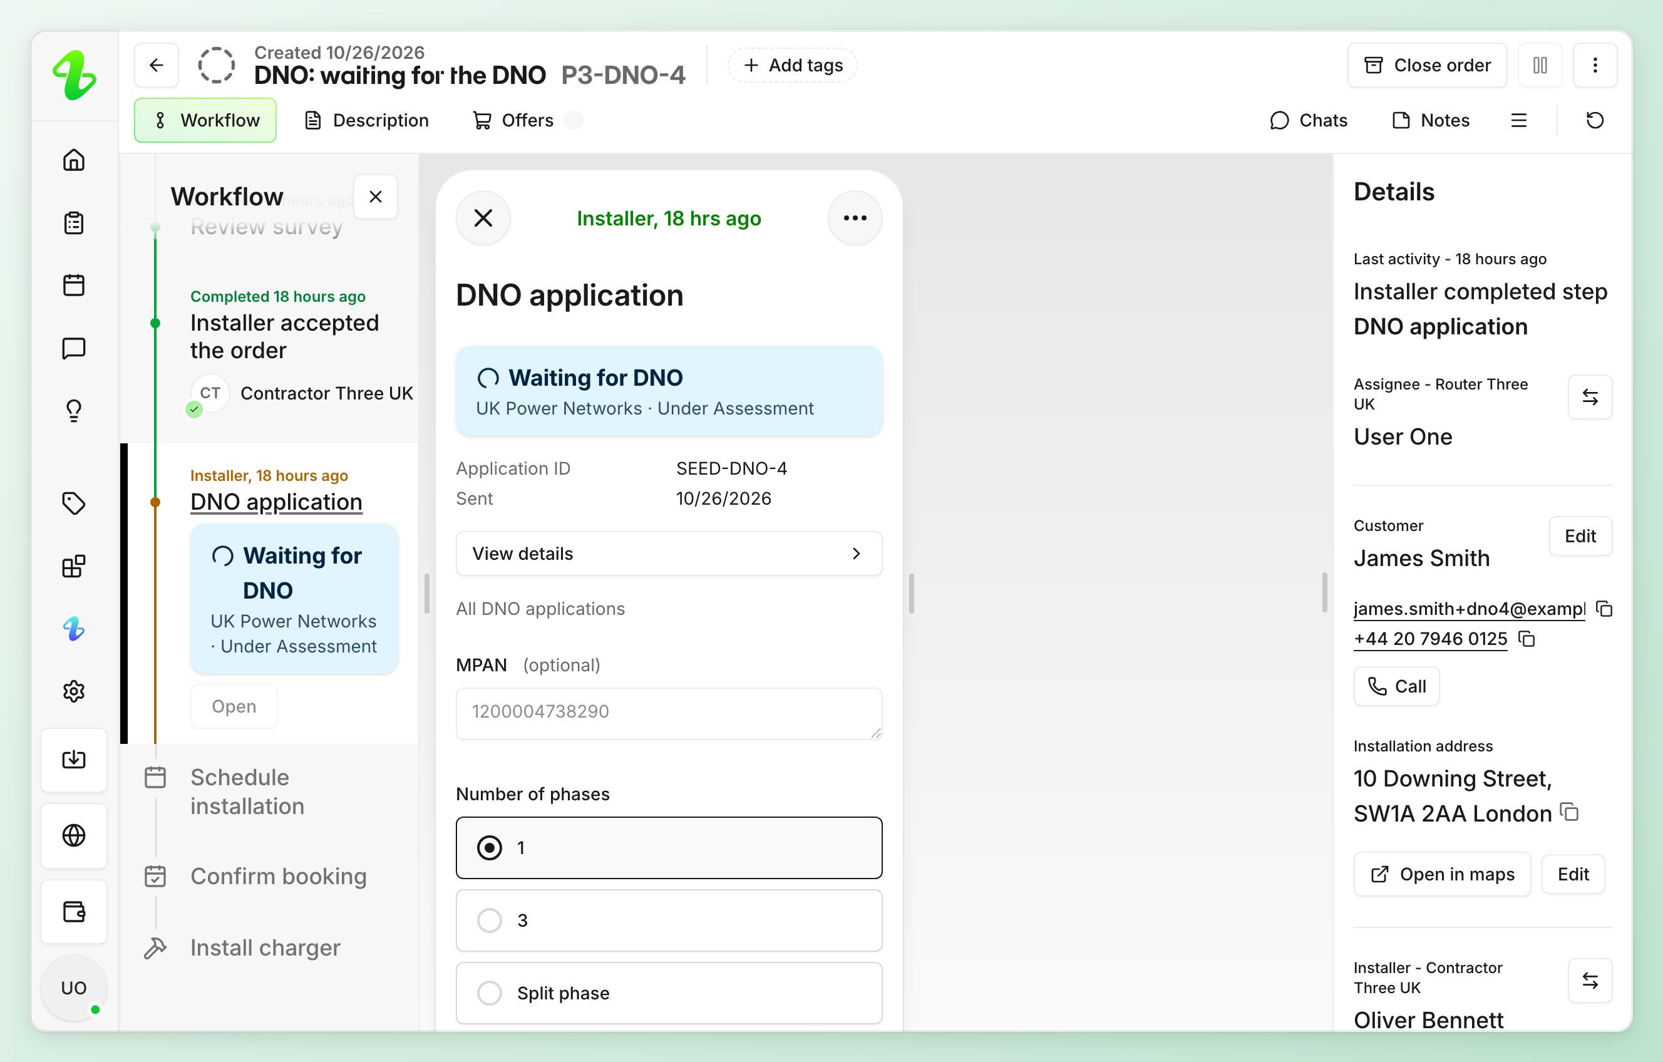Select the Install charger workflow step
This screenshot has width=1663, height=1062.
coord(265,948)
